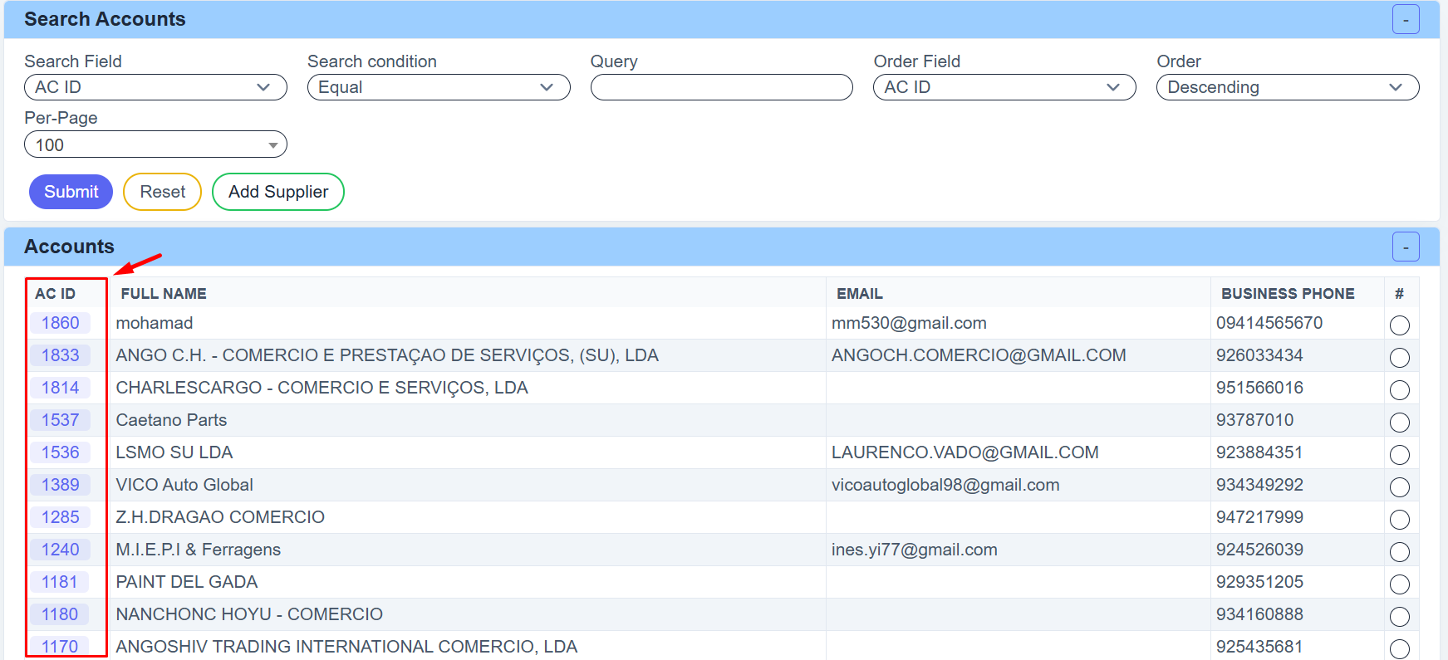Click the Reset button
Screen dimensions: 1448x660
click(x=162, y=192)
